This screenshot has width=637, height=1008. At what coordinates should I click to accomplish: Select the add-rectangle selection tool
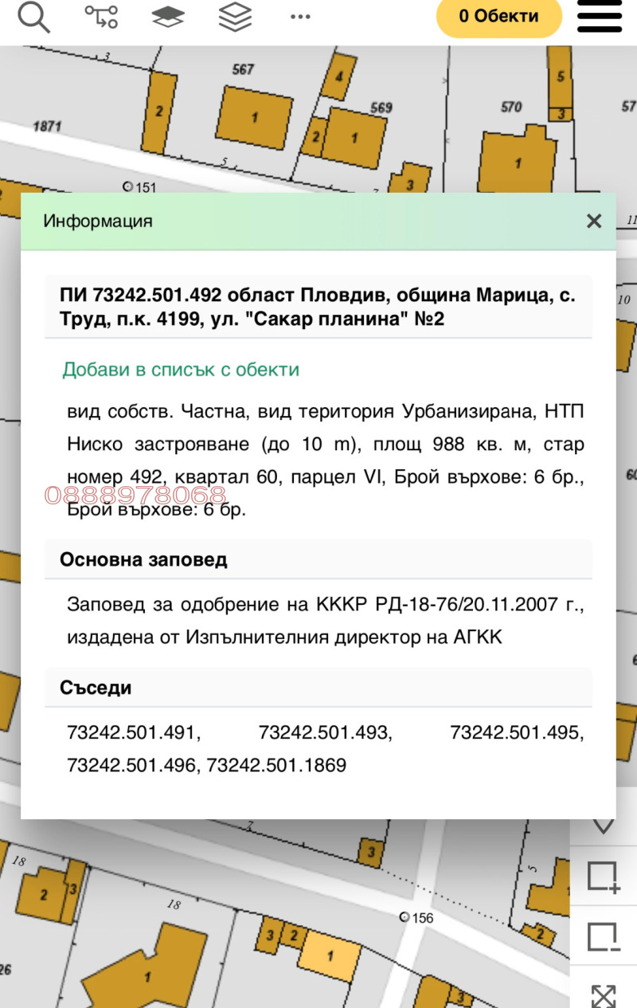[x=604, y=876]
